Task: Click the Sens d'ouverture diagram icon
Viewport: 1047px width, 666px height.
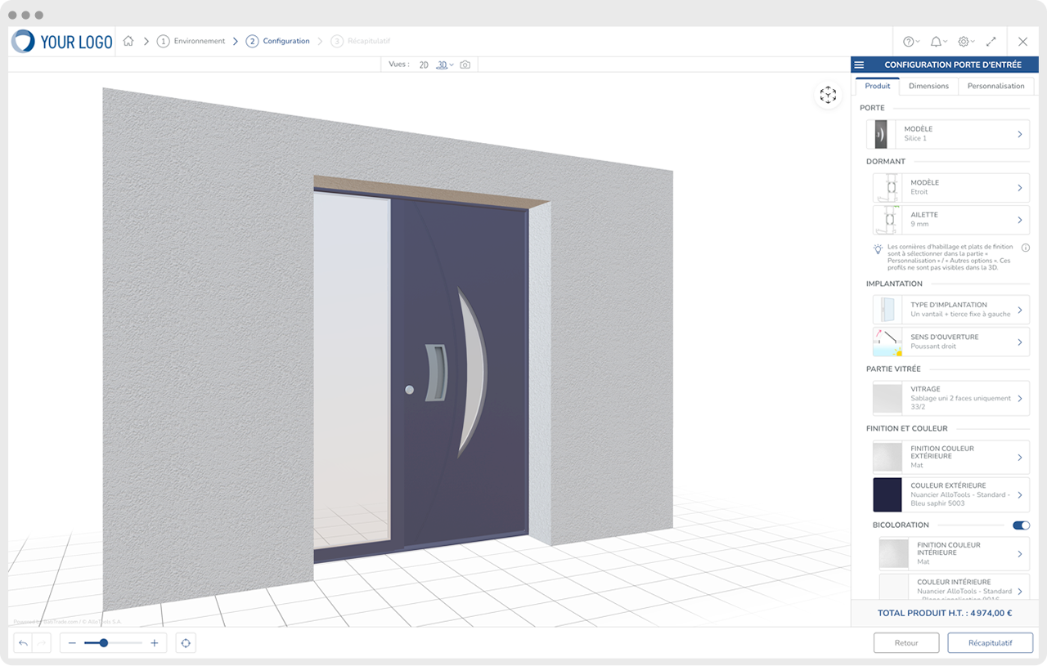Action: point(887,342)
